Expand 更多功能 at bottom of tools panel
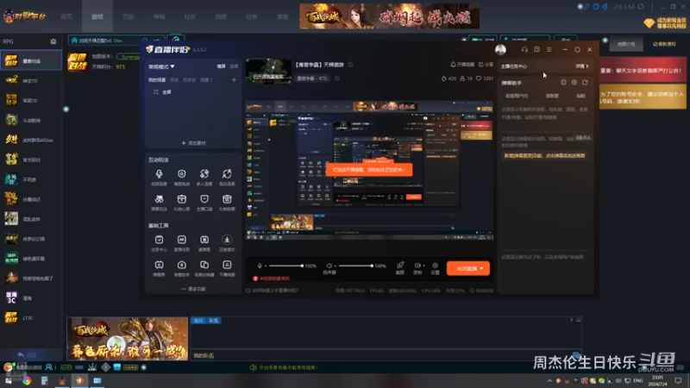 (193, 289)
